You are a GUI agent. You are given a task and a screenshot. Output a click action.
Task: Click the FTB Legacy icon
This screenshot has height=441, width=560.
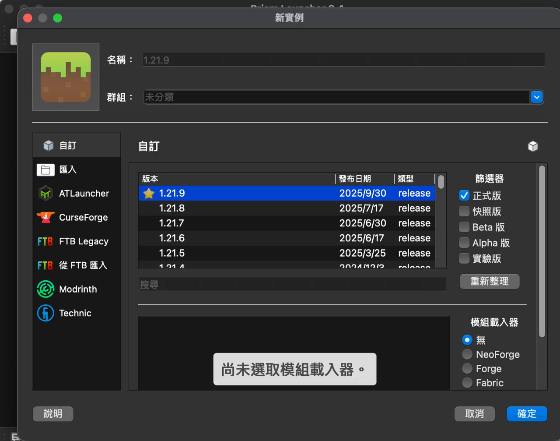[x=45, y=241]
